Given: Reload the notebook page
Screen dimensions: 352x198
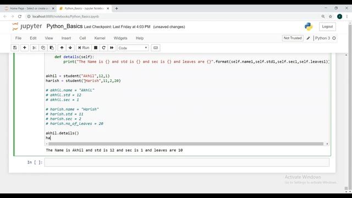Looking at the screenshot, I should coord(20,16).
